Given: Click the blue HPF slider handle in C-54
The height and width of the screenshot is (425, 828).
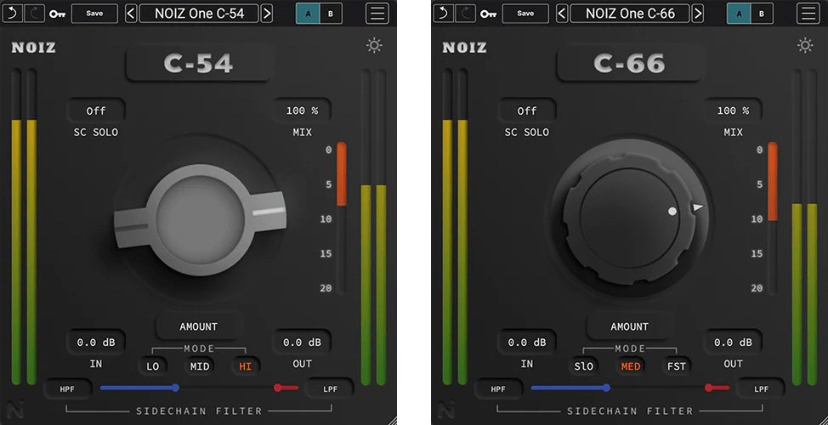Looking at the screenshot, I should pos(175,388).
